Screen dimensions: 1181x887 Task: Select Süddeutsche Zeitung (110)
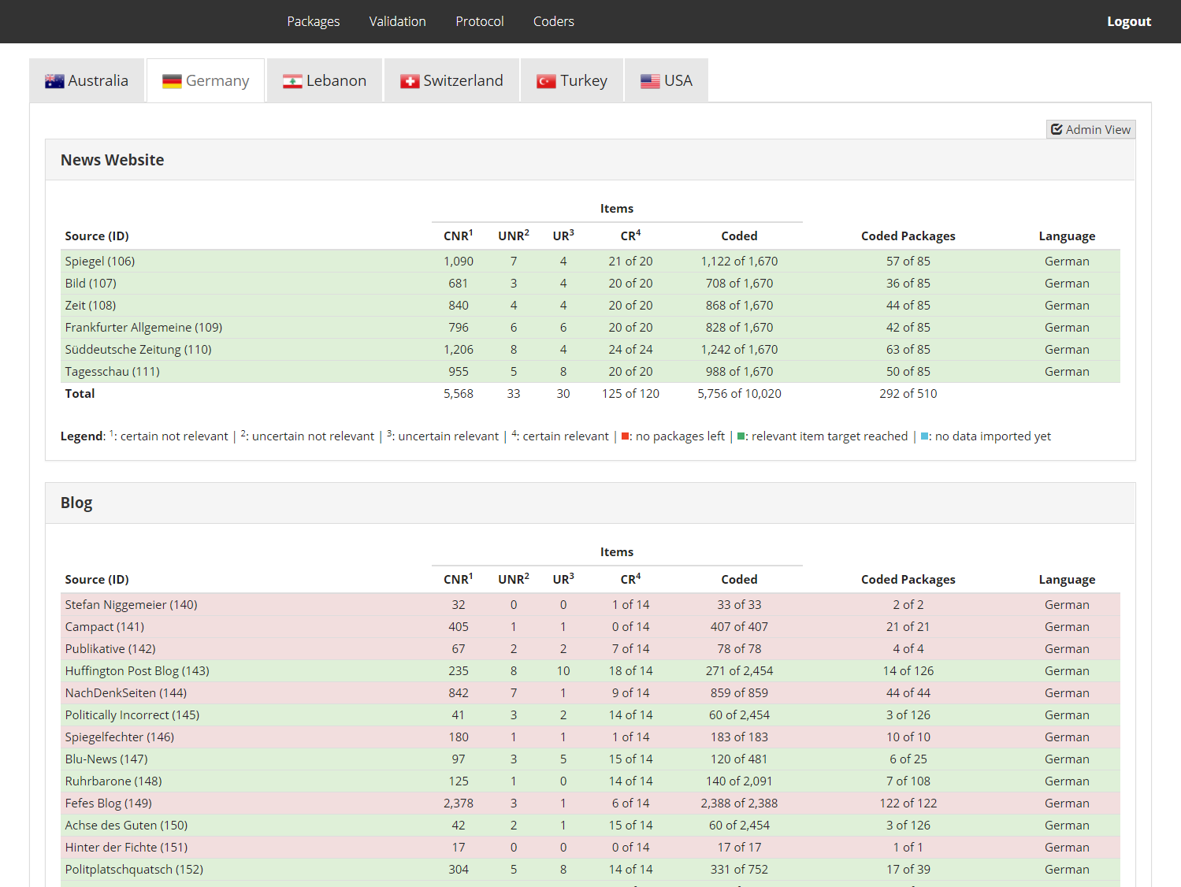click(590, 349)
